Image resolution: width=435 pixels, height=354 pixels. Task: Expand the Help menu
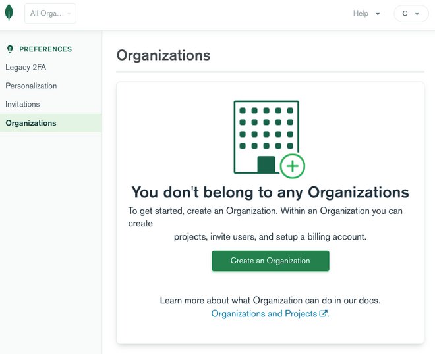point(366,14)
